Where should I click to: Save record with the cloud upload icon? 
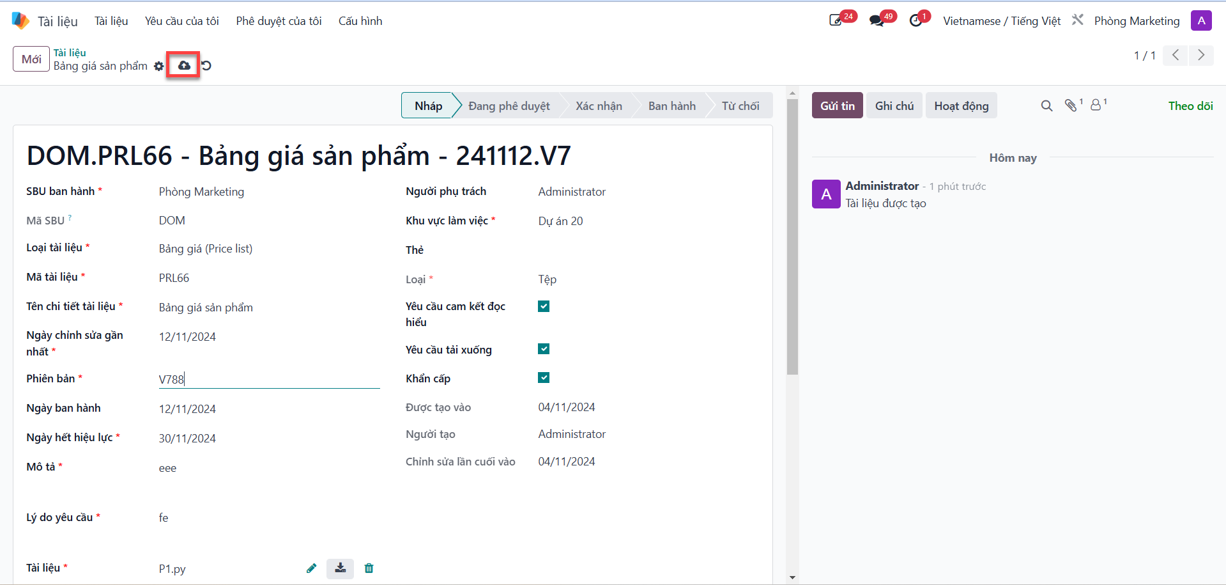[184, 65]
